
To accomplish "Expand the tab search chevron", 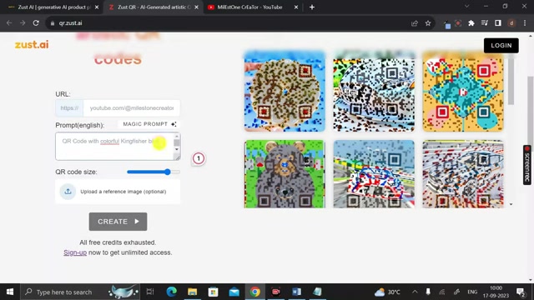I will pyautogui.click(x=467, y=7).
